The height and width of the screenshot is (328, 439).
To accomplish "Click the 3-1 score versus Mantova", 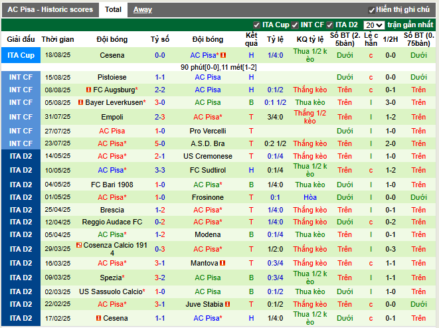I will 160,263.
